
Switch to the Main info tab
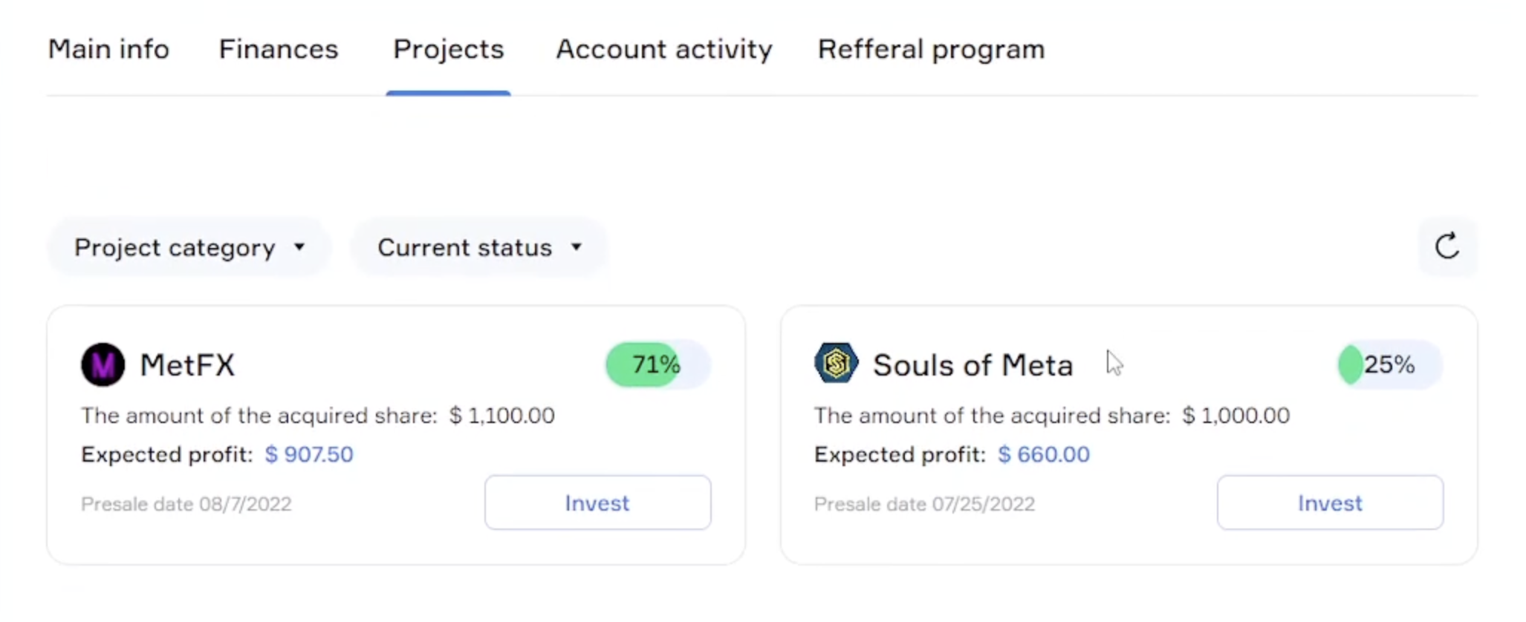[x=108, y=50]
